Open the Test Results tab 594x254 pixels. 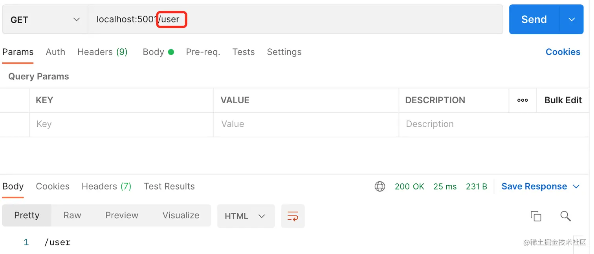(169, 186)
